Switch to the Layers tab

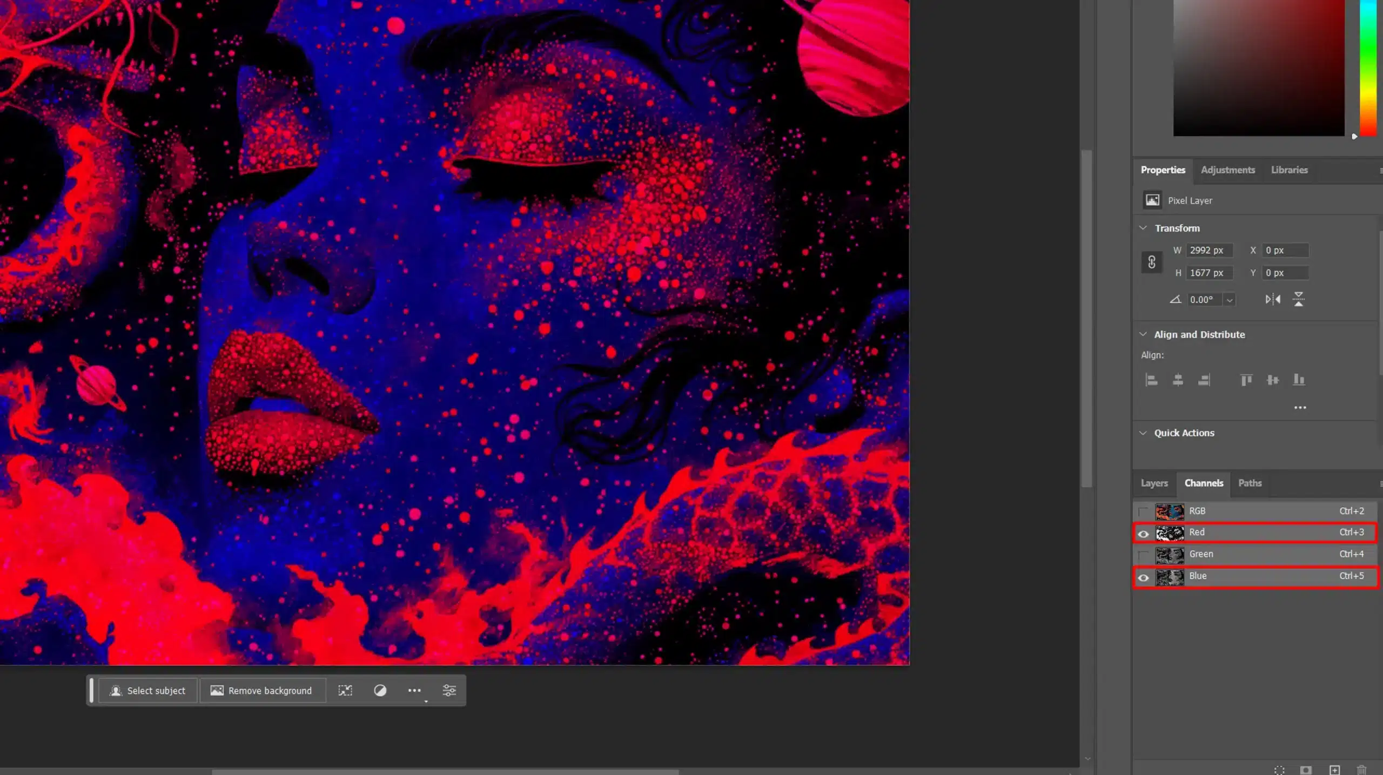(x=1154, y=482)
